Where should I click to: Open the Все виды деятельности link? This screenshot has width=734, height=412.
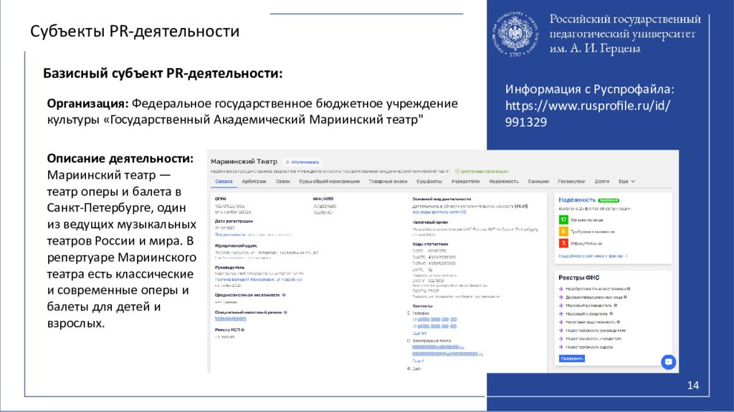click(x=439, y=212)
